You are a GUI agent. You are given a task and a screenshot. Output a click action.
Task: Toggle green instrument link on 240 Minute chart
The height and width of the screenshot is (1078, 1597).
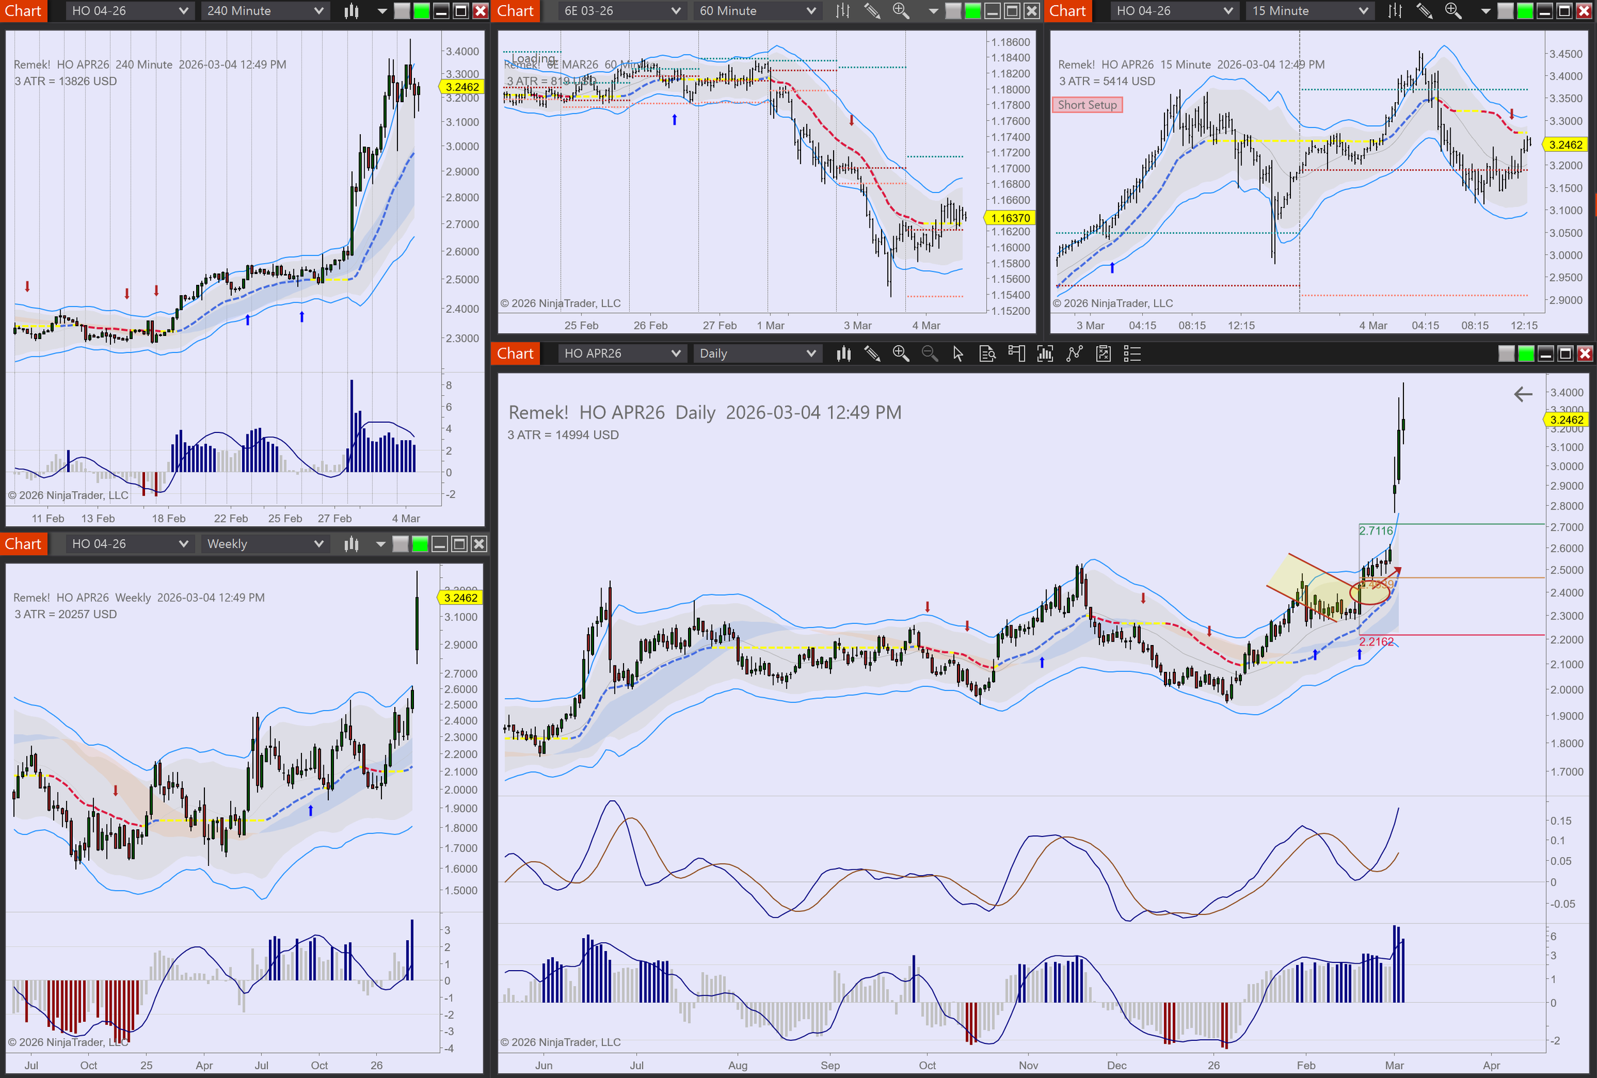(421, 10)
